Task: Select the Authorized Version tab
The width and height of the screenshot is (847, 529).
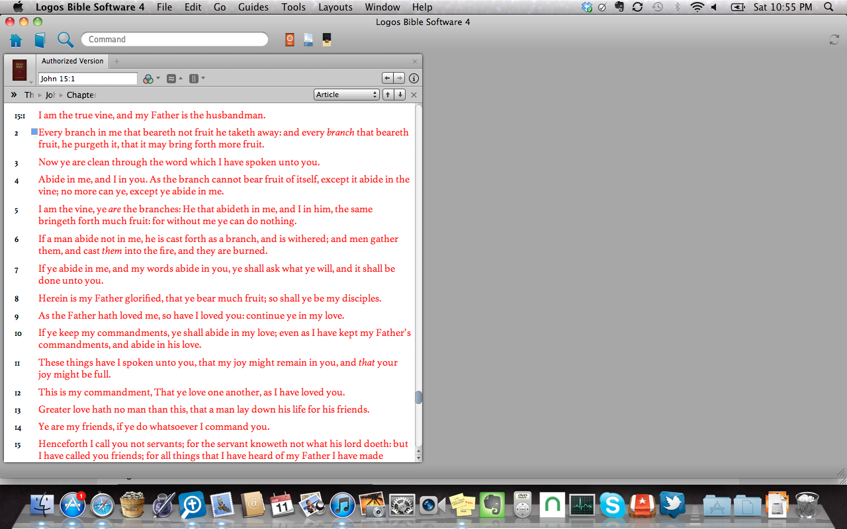Action: tap(73, 61)
